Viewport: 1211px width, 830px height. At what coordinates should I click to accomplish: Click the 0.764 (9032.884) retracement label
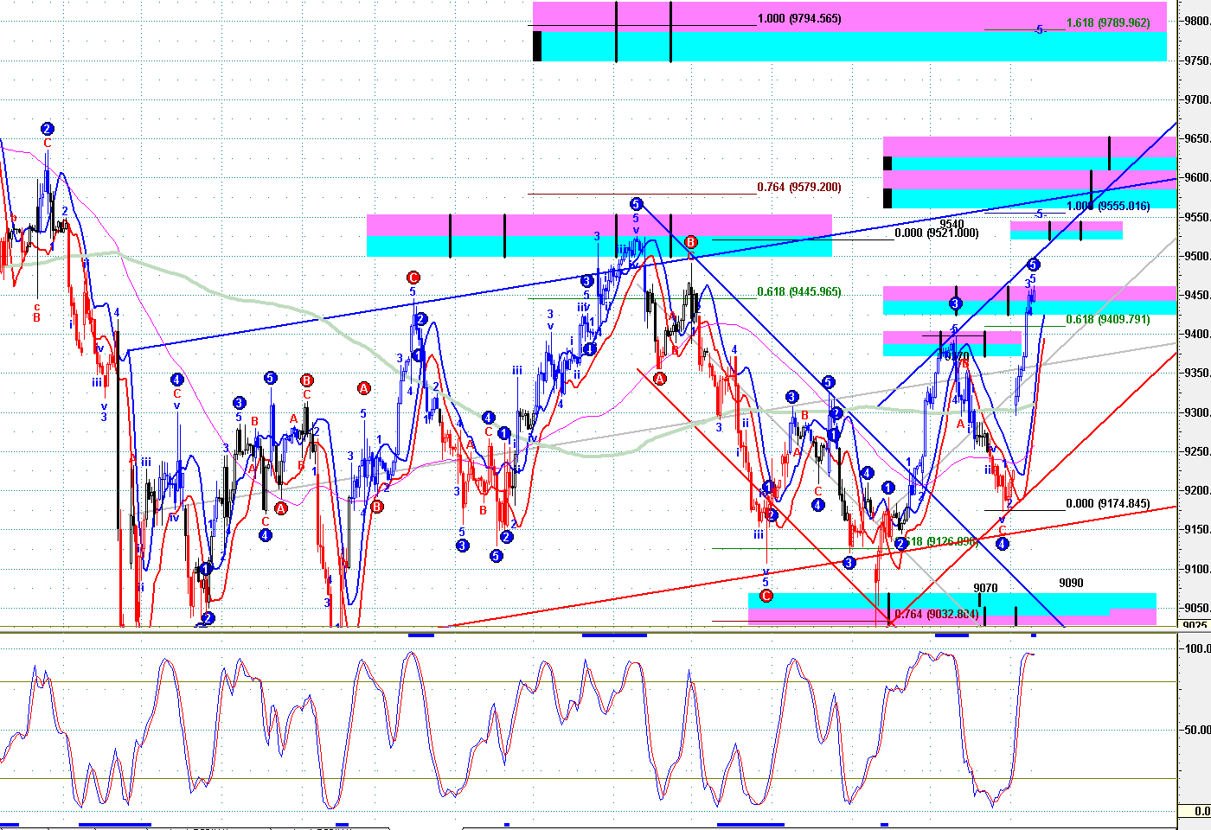(937, 615)
